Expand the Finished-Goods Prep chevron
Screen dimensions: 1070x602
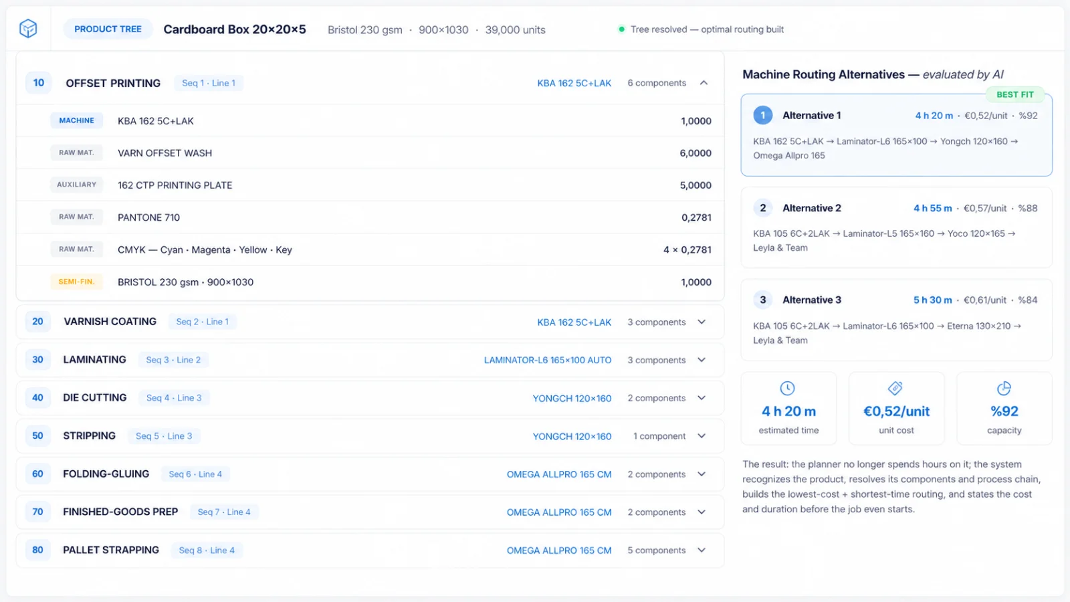pyautogui.click(x=702, y=512)
